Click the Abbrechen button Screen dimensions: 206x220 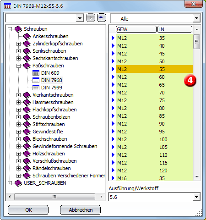click(81, 210)
